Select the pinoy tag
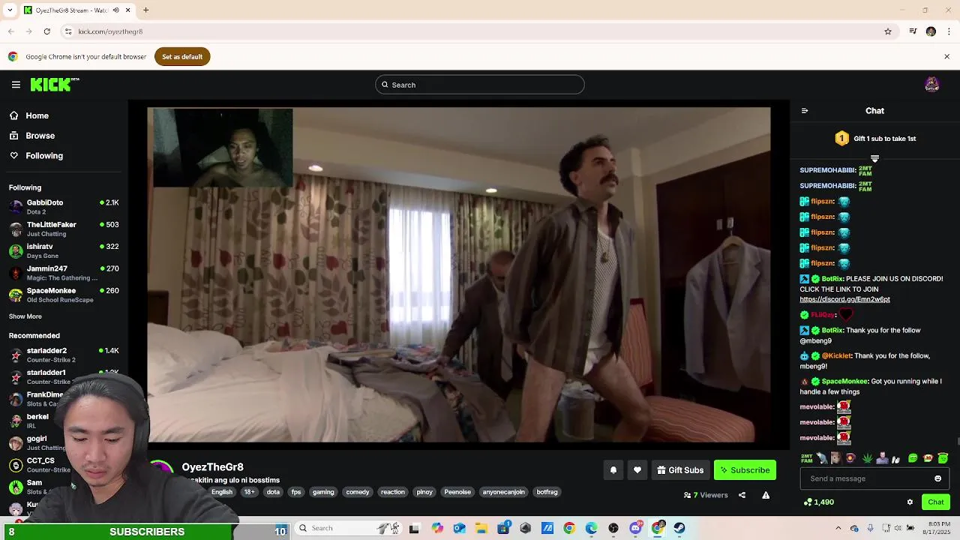The height and width of the screenshot is (540, 960). tap(424, 492)
